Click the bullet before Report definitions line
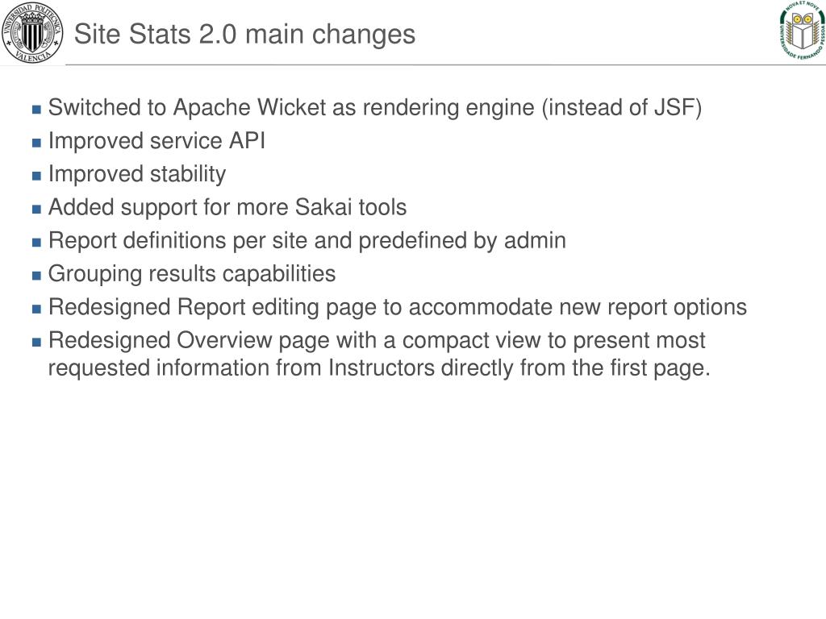Image resolution: width=826 pixels, height=619 pixels. (x=36, y=242)
